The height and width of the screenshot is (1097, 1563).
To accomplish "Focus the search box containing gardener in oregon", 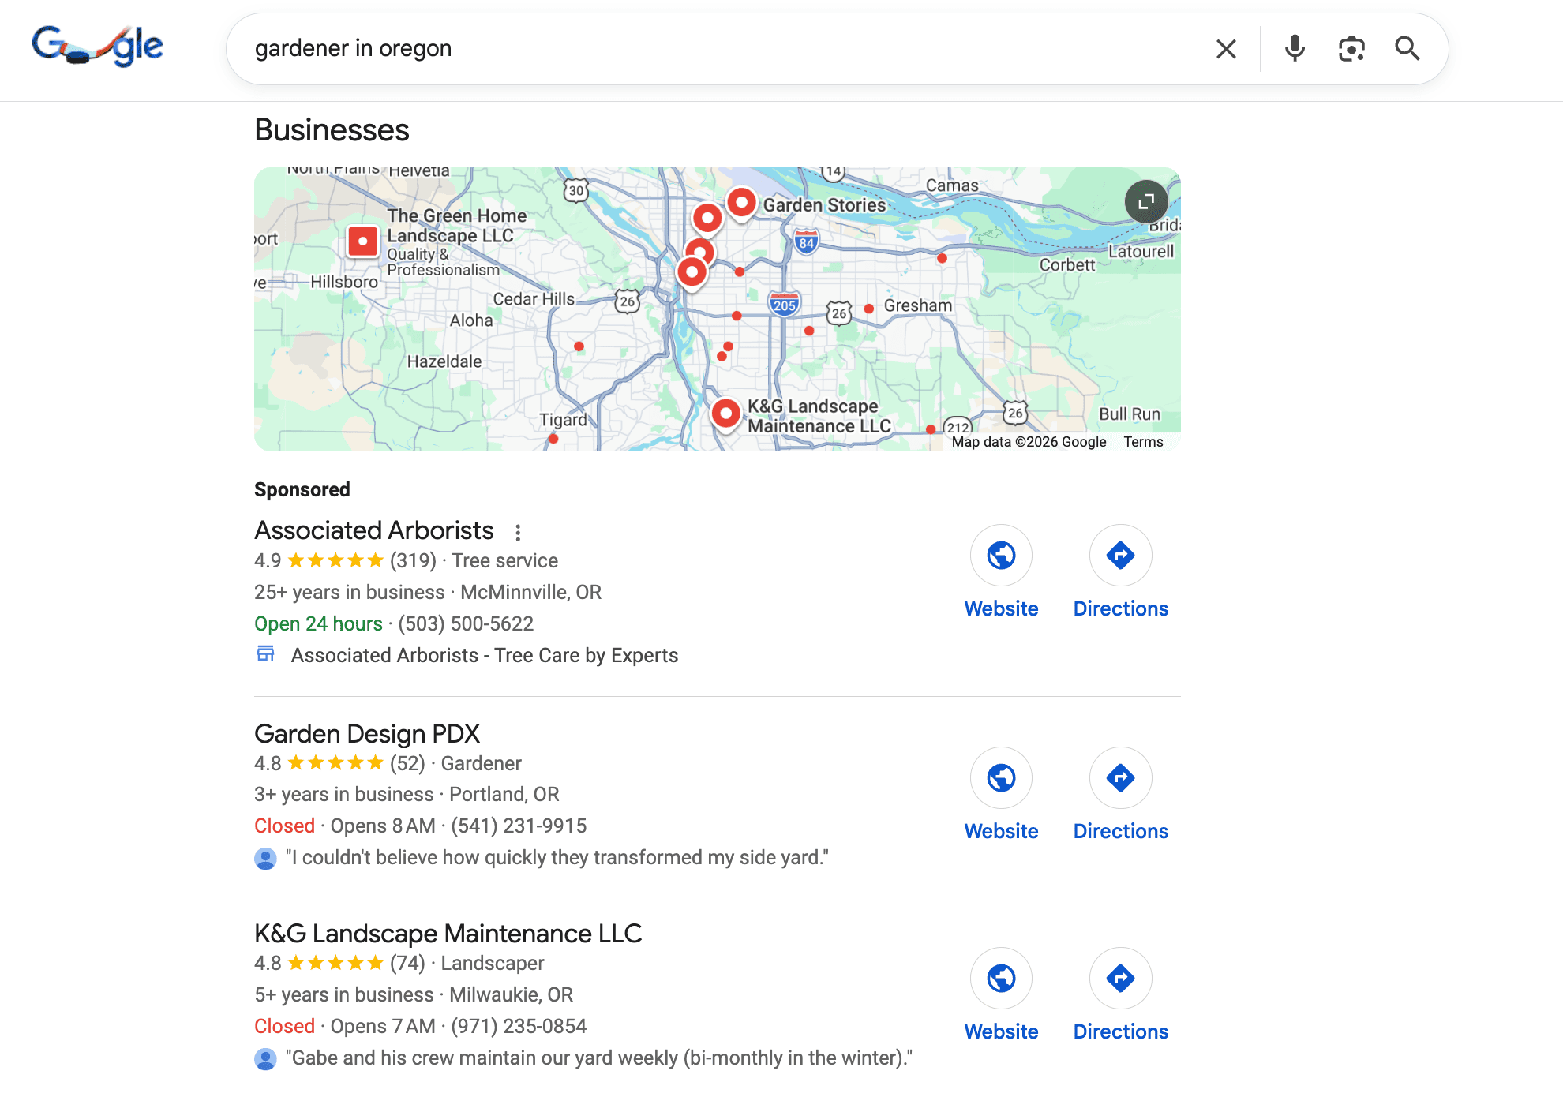I will tap(726, 49).
